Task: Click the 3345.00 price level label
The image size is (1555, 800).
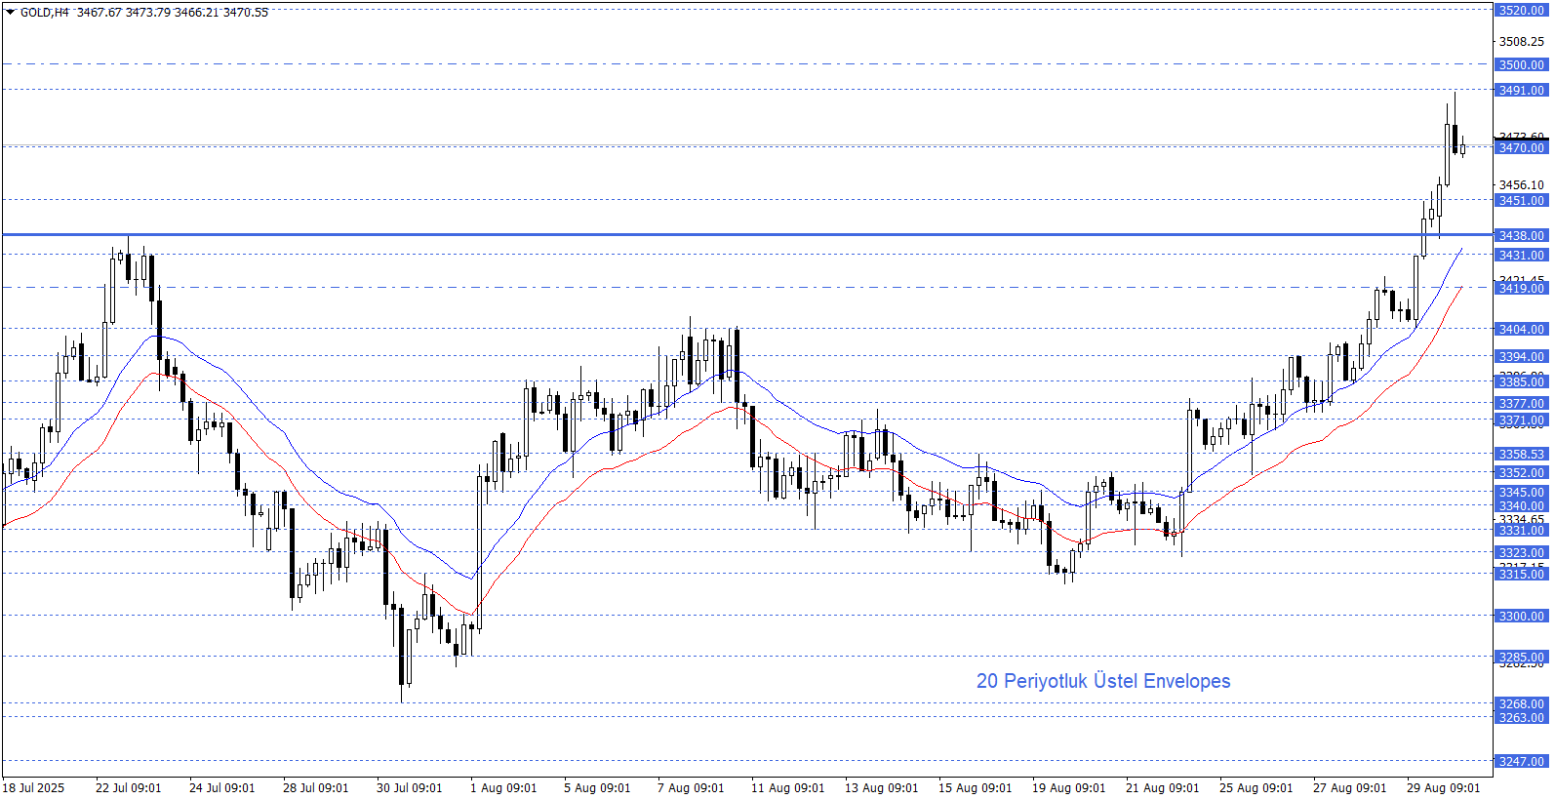Action: tap(1521, 493)
